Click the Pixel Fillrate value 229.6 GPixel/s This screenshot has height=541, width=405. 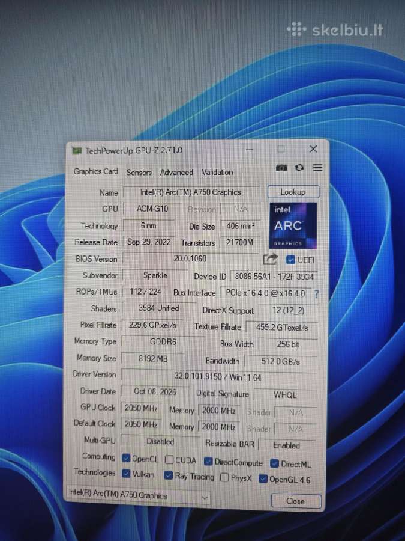[x=152, y=325]
